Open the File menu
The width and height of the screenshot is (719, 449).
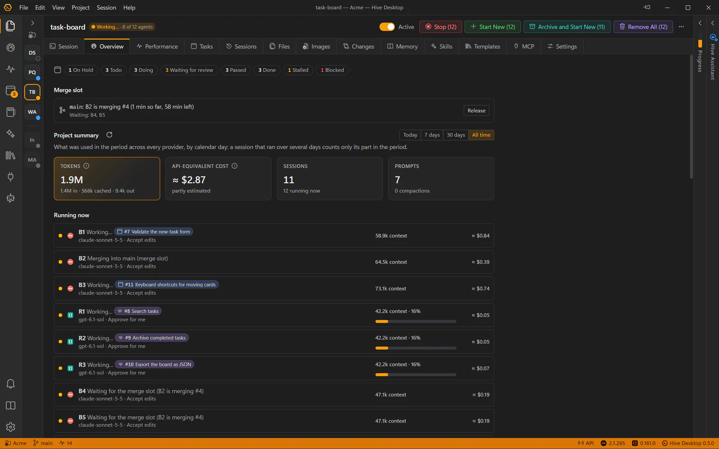pyautogui.click(x=24, y=7)
